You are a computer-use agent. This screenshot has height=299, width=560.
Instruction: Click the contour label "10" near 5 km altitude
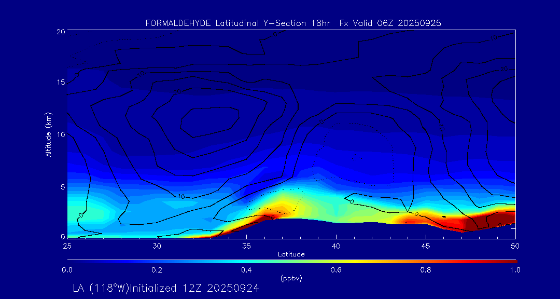pos(181,196)
